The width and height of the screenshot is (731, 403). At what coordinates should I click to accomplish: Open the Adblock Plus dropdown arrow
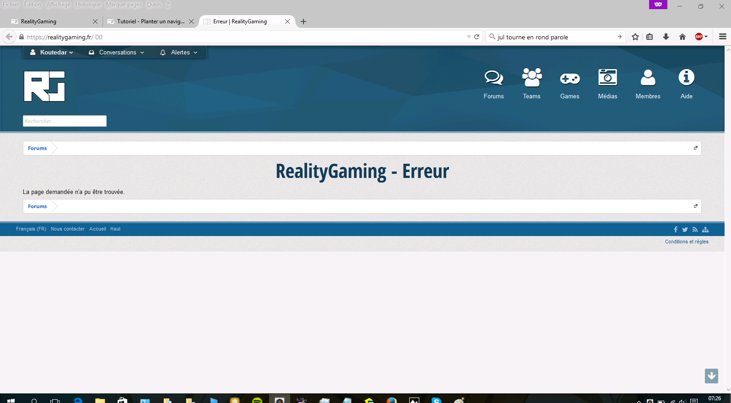[x=706, y=37]
